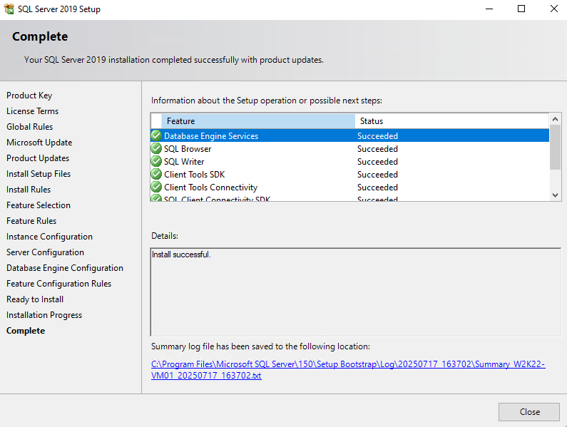Image resolution: width=567 pixels, height=427 pixels.
Task: Select the SQL Browser feature row
Action: pos(349,148)
